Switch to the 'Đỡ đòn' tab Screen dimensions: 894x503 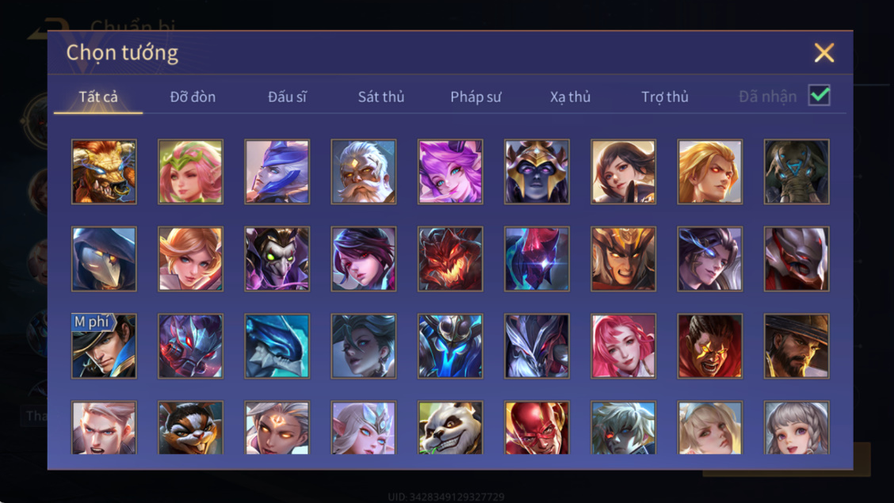193,97
